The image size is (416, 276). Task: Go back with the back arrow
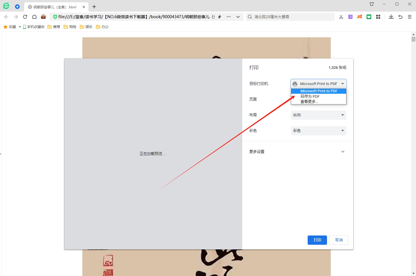[6, 17]
